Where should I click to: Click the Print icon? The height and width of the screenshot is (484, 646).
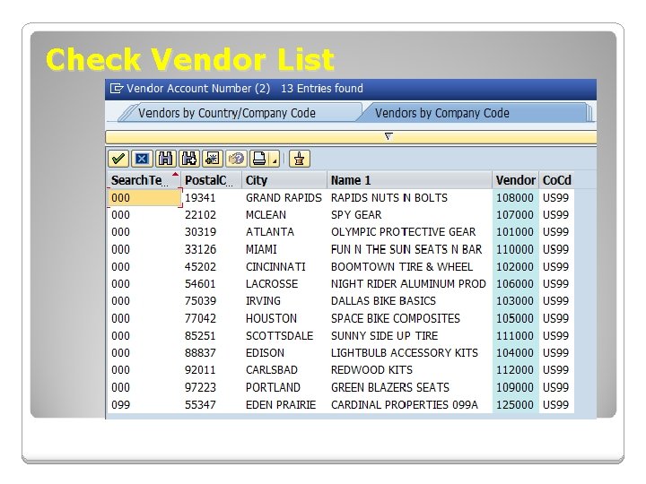click(x=259, y=159)
